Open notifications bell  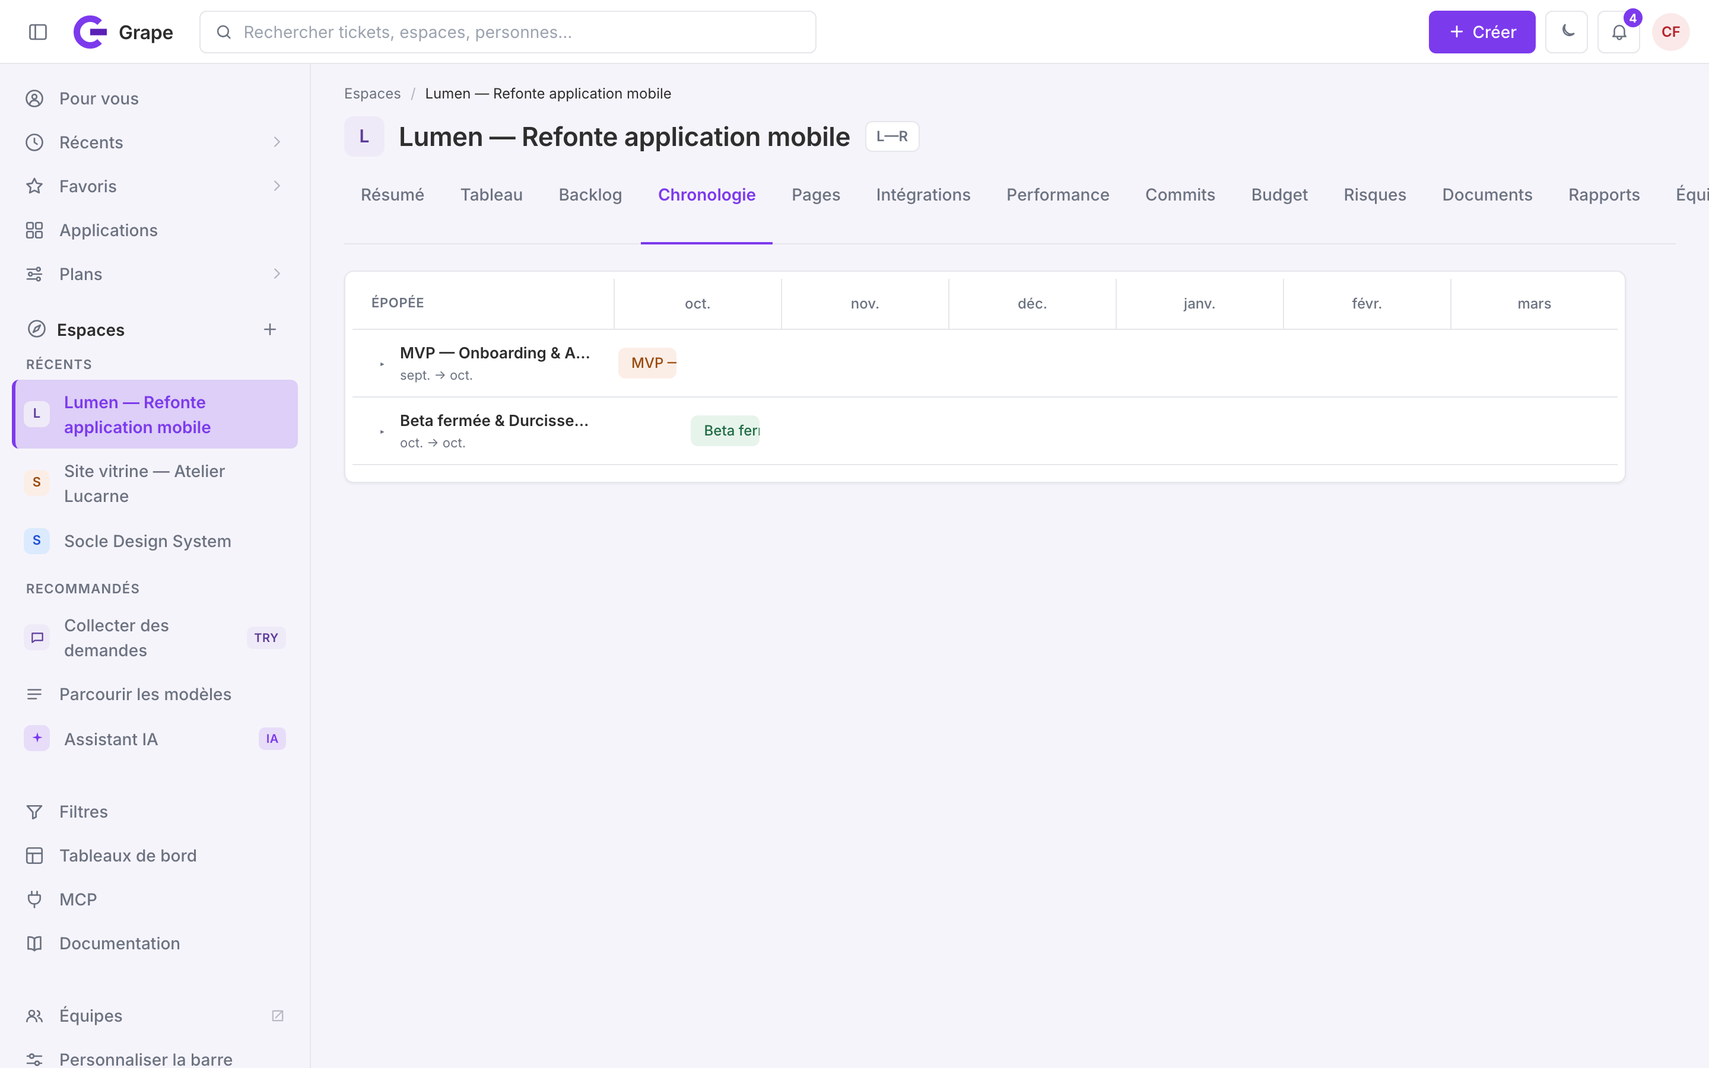[x=1619, y=32]
